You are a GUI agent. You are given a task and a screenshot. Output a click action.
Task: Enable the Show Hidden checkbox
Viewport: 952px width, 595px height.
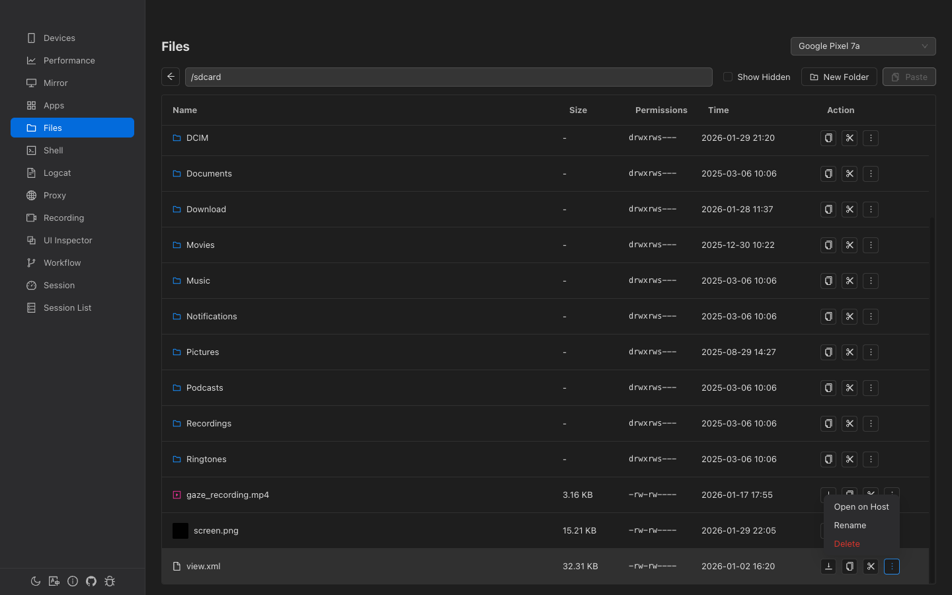[727, 77]
